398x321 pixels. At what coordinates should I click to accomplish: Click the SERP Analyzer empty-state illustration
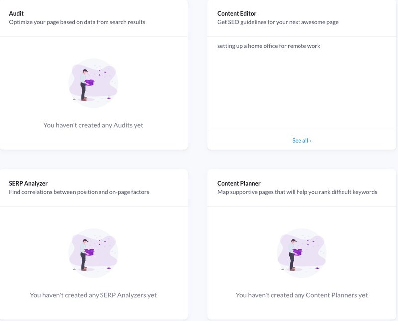pos(94,252)
